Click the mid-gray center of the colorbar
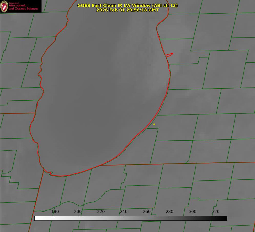Viewport: 255px width, 232px height. 131,218
